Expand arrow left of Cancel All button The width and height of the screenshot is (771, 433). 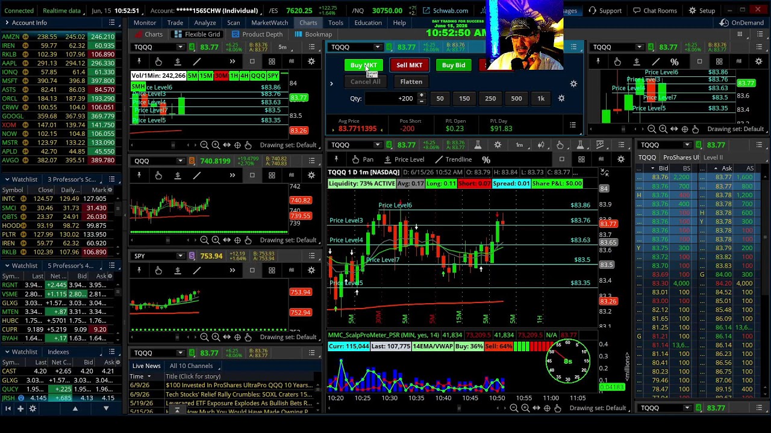click(x=331, y=84)
